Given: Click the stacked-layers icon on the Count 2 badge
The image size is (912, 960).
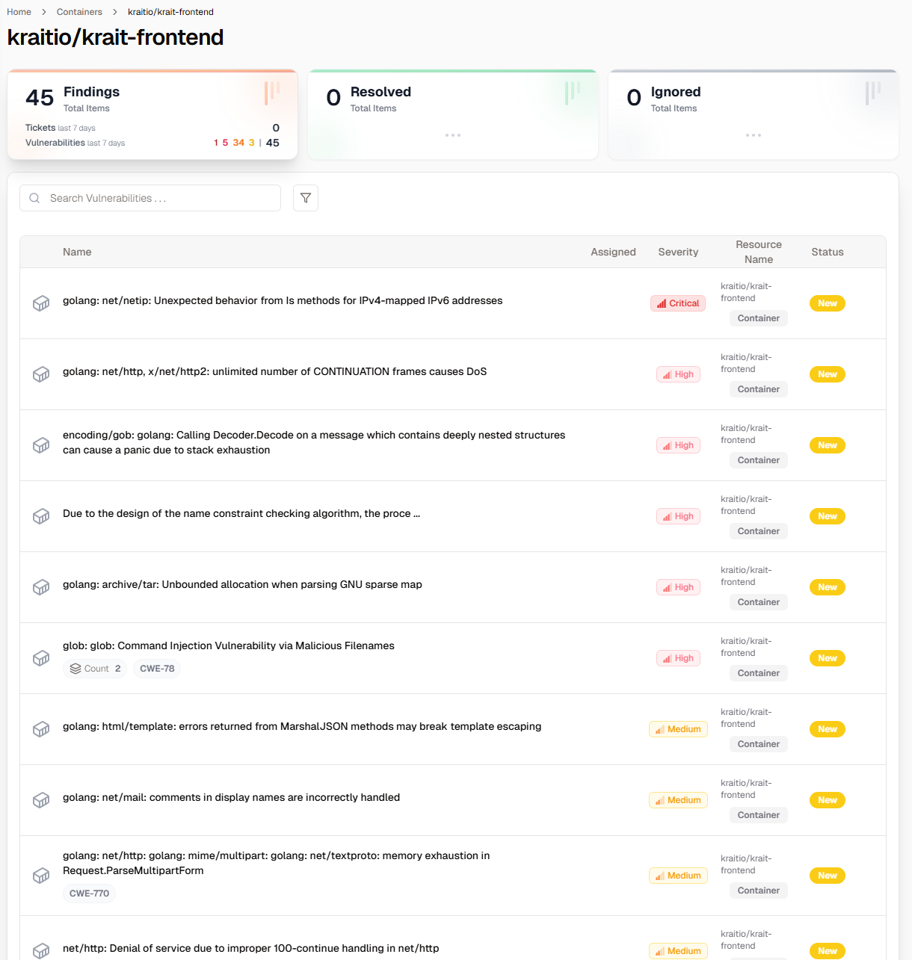Looking at the screenshot, I should [x=75, y=669].
